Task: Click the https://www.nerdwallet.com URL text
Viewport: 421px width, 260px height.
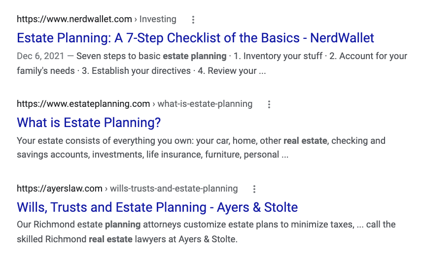Action: (x=74, y=20)
